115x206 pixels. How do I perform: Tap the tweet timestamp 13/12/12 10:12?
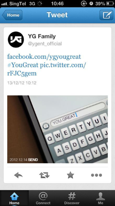(x=22, y=83)
